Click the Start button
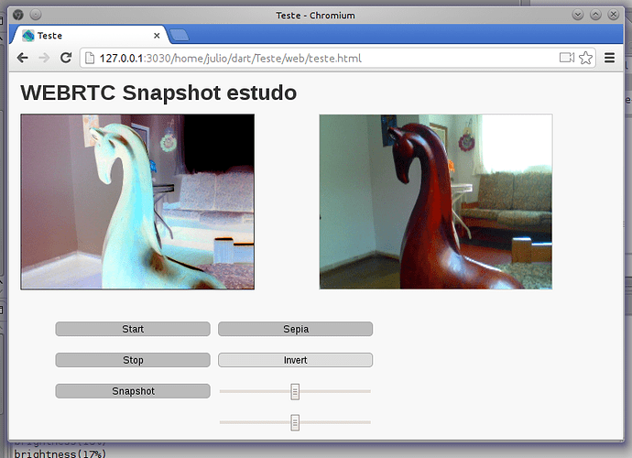 coord(133,329)
